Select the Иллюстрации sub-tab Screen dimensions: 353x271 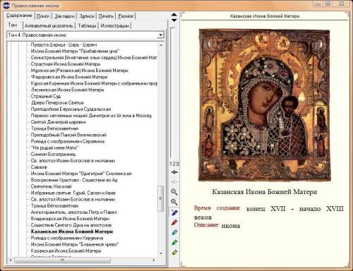click(114, 25)
